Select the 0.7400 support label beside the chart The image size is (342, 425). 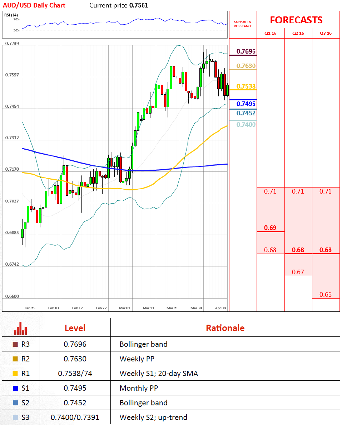coord(246,124)
